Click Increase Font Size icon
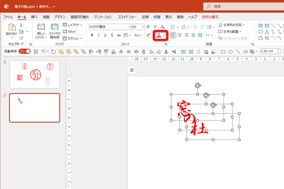Viewport: 284px width, 189px height. 148,27
